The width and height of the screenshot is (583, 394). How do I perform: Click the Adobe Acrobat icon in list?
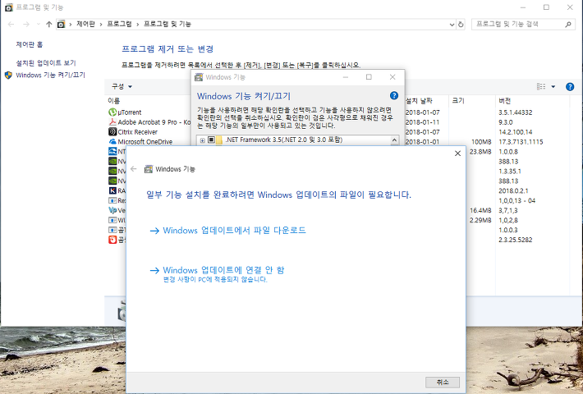112,122
